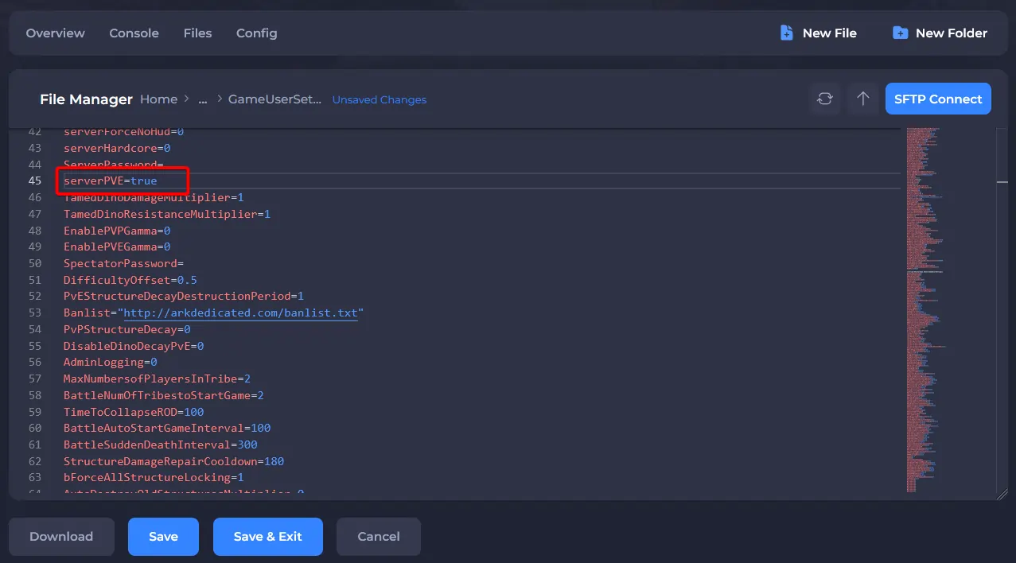
Task: Click the code minimap preview
Action: coord(927,310)
